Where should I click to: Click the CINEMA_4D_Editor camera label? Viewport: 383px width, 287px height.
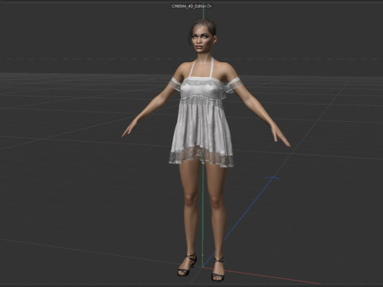189,6
